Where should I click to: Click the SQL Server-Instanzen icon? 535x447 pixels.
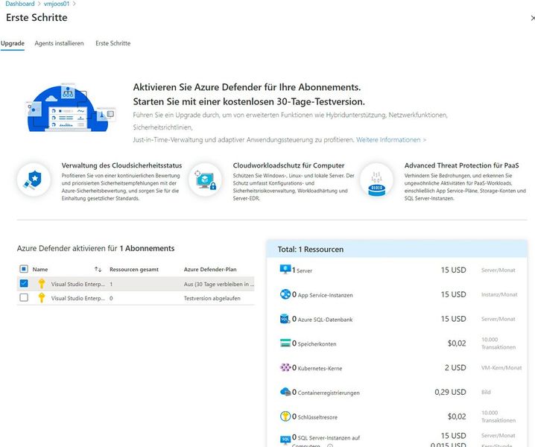[285, 440]
